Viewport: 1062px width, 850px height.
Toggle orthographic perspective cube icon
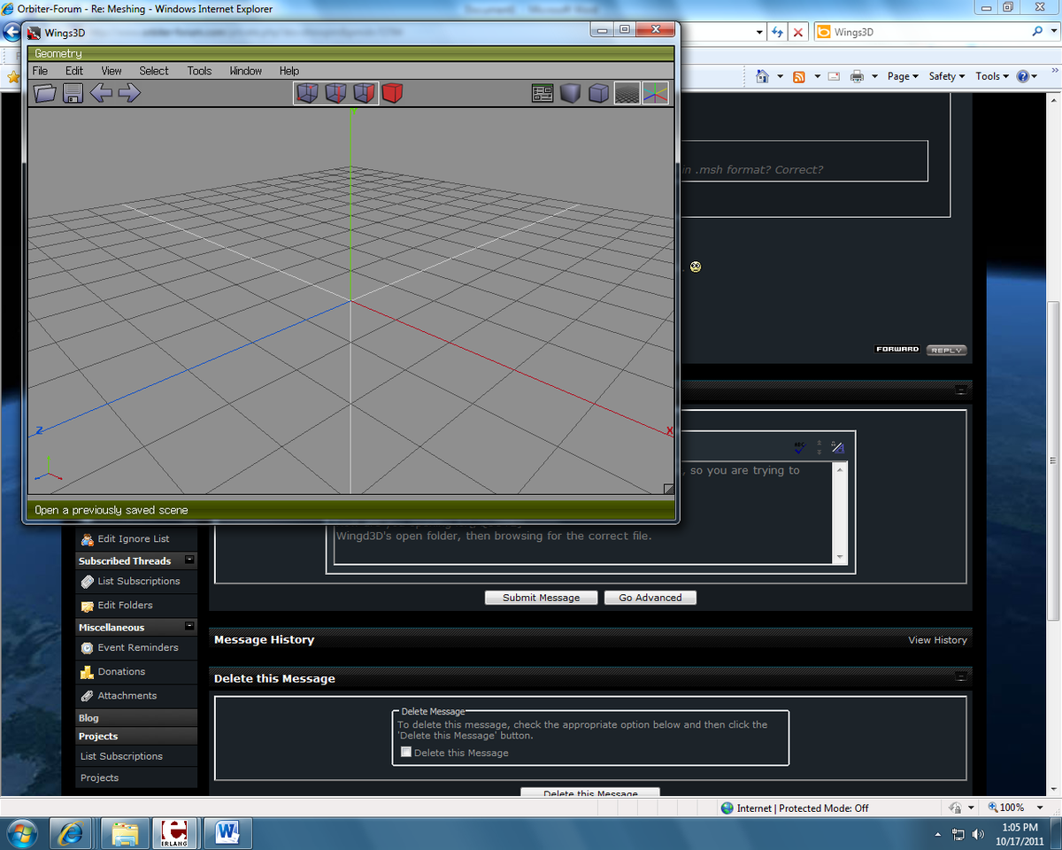599,93
